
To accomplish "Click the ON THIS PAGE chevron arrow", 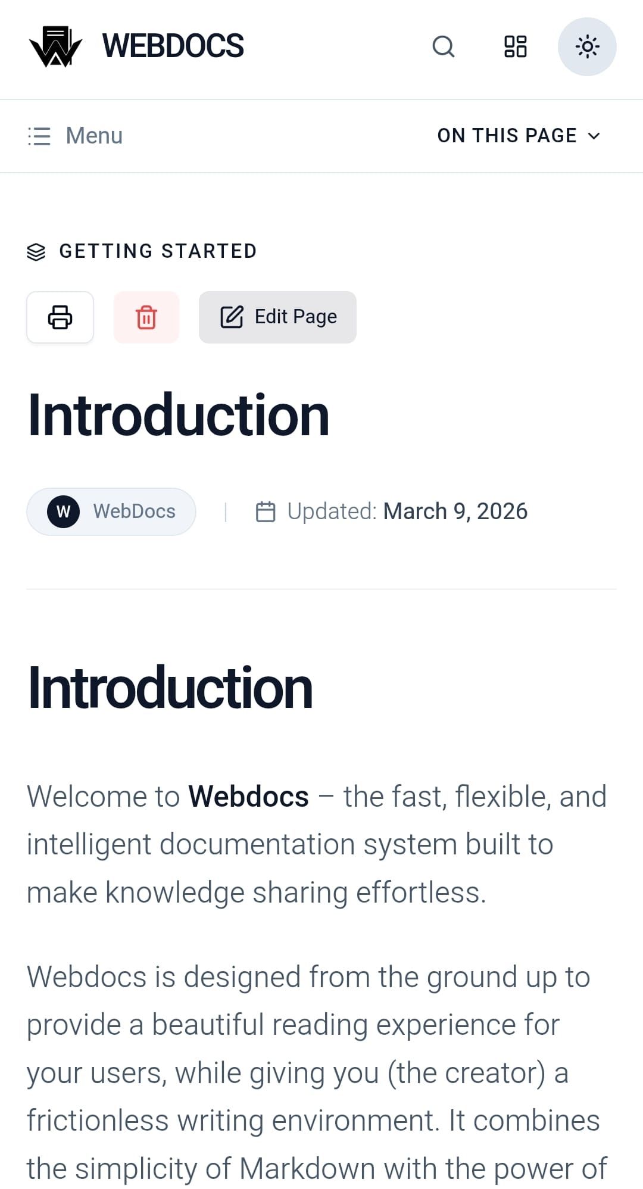I will [x=594, y=136].
